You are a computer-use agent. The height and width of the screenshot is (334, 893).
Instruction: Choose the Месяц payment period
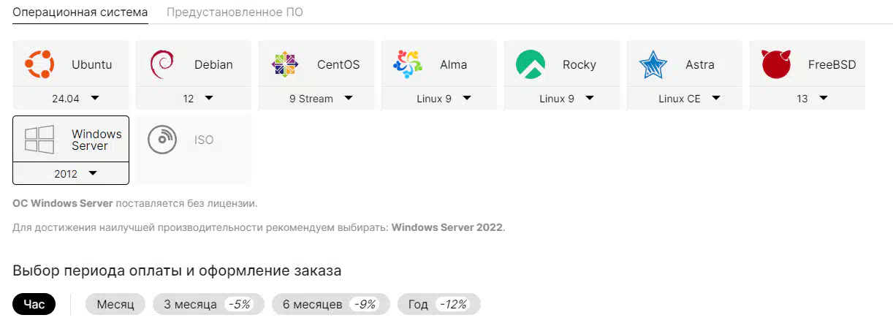115,305
